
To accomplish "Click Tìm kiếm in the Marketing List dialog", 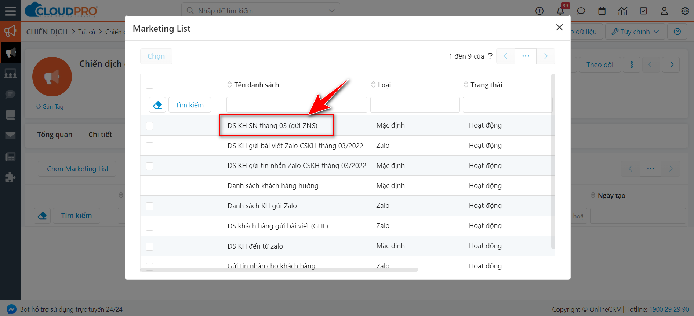I will (x=190, y=105).
